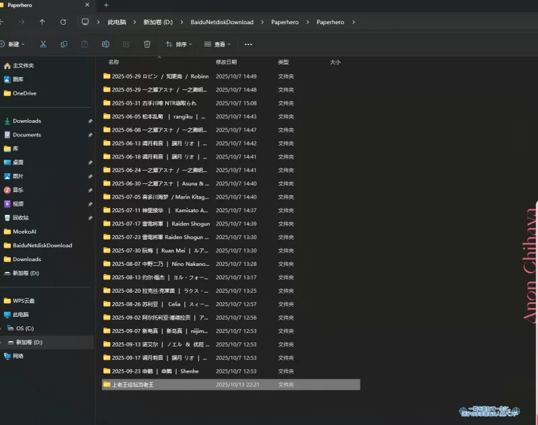Click the Copy icon in toolbar
Viewport: 538px width, 425px height.
click(x=64, y=44)
